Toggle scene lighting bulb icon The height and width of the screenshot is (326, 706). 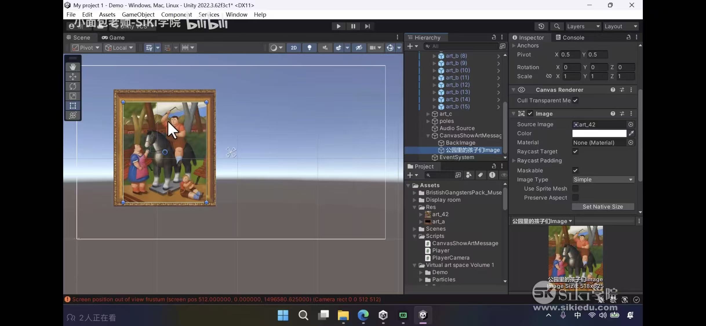pyautogui.click(x=309, y=48)
